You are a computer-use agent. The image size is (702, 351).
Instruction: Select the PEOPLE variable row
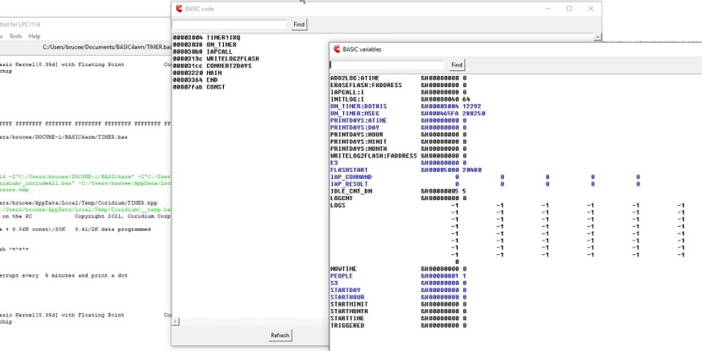(x=342, y=276)
